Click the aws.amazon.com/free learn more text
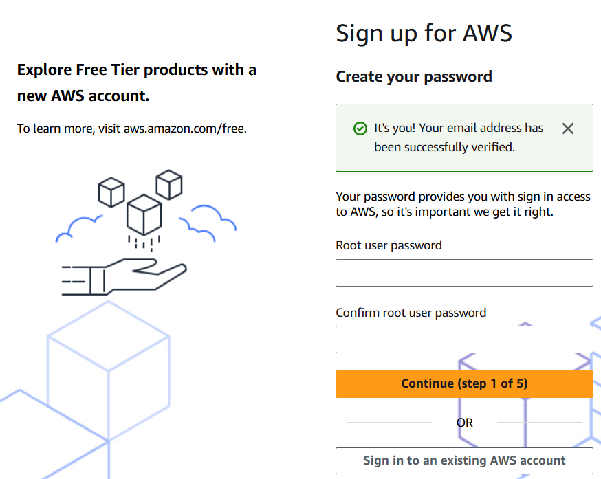The width and height of the screenshot is (601, 479). click(x=184, y=129)
